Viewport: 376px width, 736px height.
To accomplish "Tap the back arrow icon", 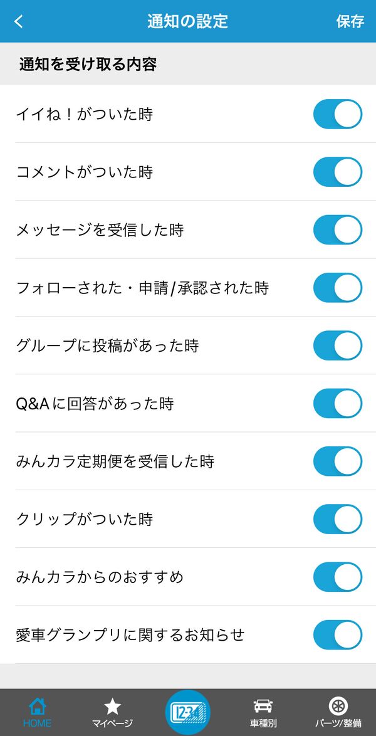I will click(x=19, y=21).
